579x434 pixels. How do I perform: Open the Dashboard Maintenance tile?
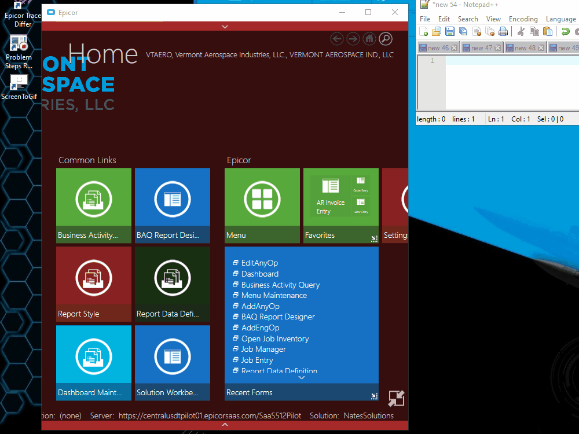point(94,363)
